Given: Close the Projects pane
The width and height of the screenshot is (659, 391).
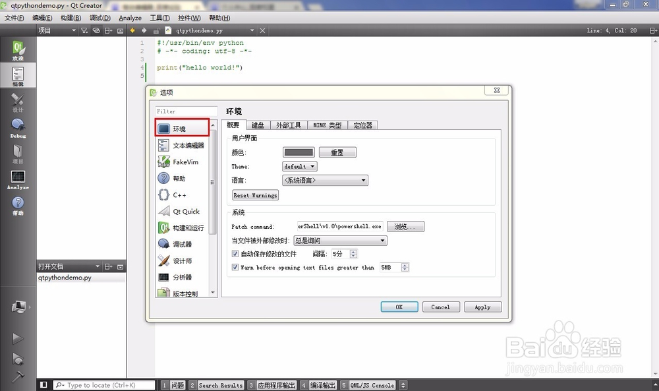Looking at the screenshot, I should click(x=120, y=30).
